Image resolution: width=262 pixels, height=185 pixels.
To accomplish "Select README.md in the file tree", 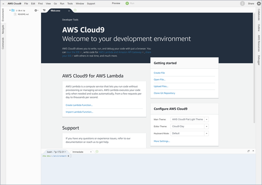I will (23, 14).
